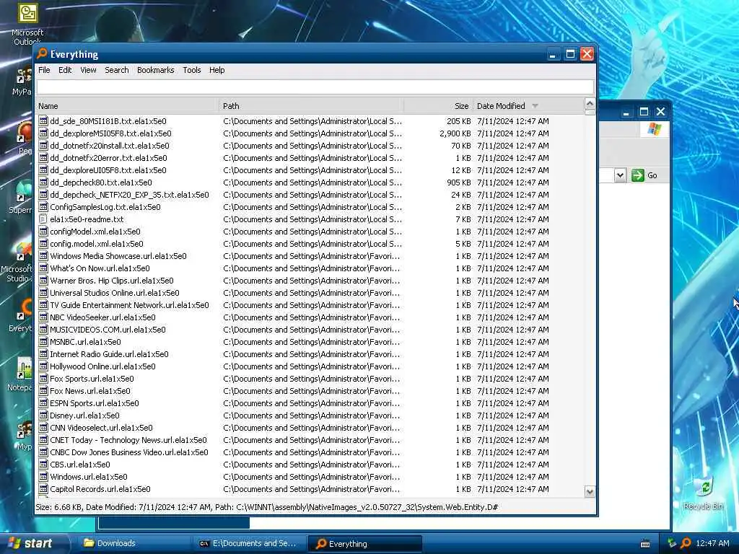This screenshot has width=739, height=554.
Task: Select the file name Windows.url.ela1x5e0
Action: click(89, 477)
